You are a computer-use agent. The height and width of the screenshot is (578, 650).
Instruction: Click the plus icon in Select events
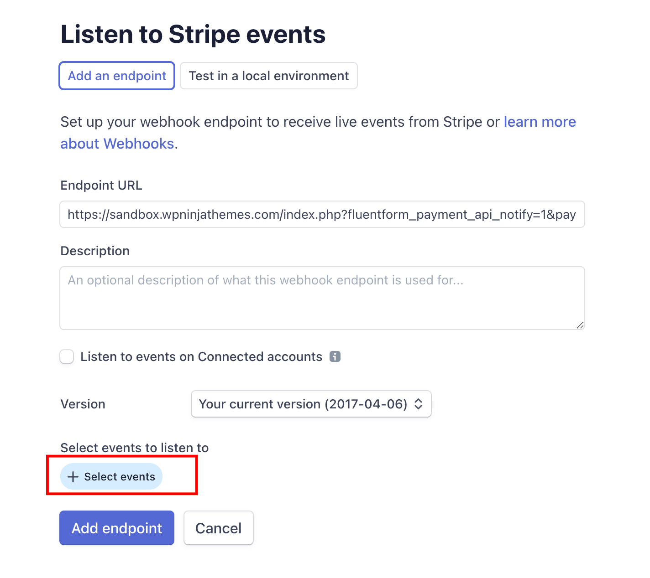[x=73, y=477]
